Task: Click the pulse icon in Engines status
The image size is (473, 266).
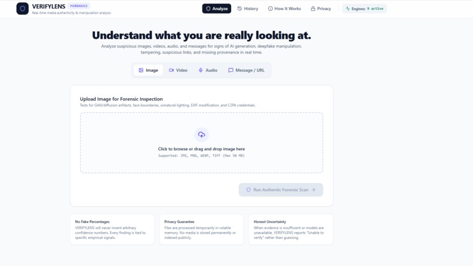Action: 347,8
